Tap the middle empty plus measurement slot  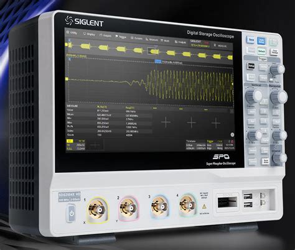click(191, 123)
